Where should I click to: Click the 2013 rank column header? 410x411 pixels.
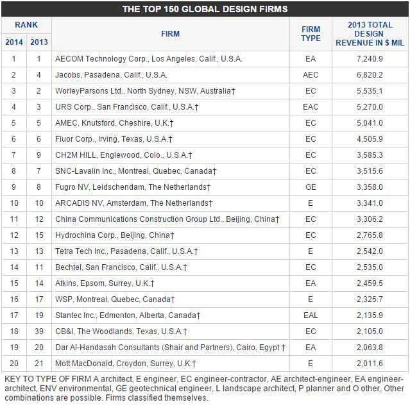(39, 42)
